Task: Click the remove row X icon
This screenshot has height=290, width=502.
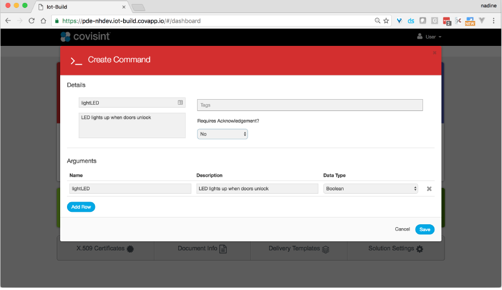Action: coord(429,189)
